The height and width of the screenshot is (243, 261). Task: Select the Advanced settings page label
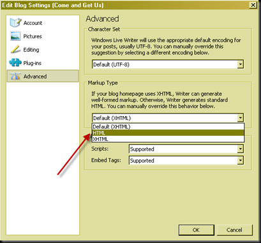tap(35, 77)
